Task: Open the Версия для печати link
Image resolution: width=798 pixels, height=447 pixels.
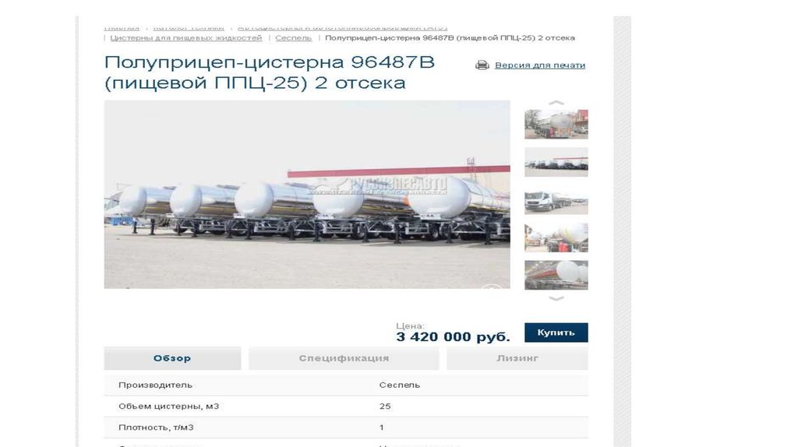Action: point(540,65)
